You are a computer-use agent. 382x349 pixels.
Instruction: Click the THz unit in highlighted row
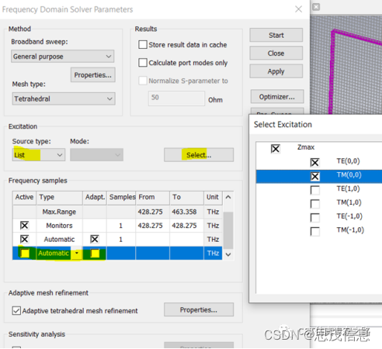pos(213,253)
